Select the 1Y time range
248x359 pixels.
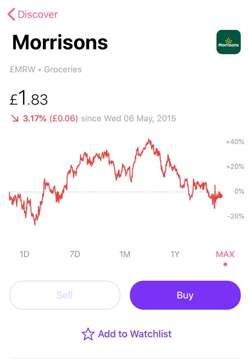coord(175,254)
